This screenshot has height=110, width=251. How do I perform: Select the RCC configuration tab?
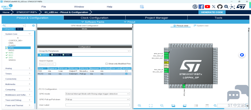pos(55,55)
